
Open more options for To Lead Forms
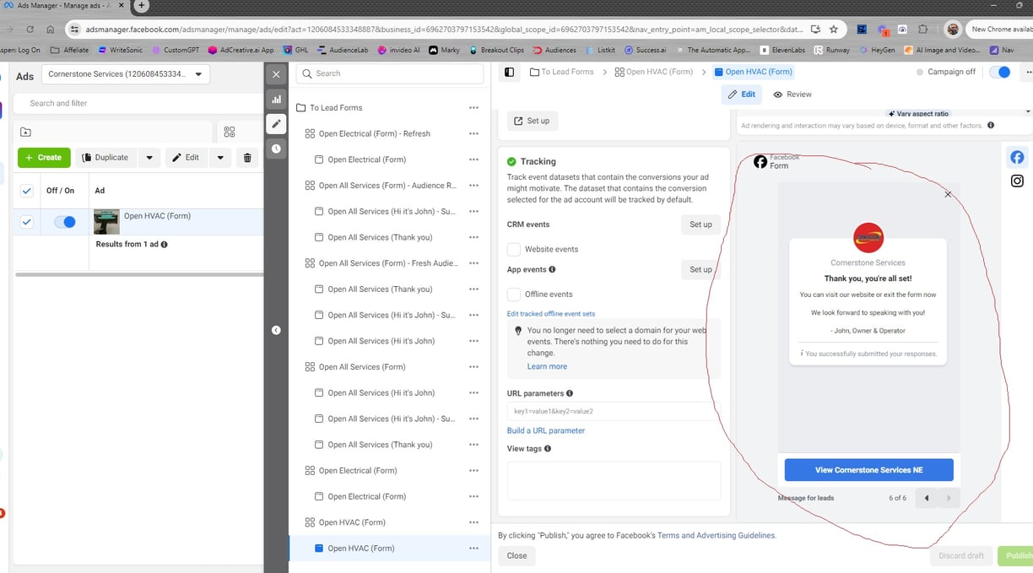(473, 108)
